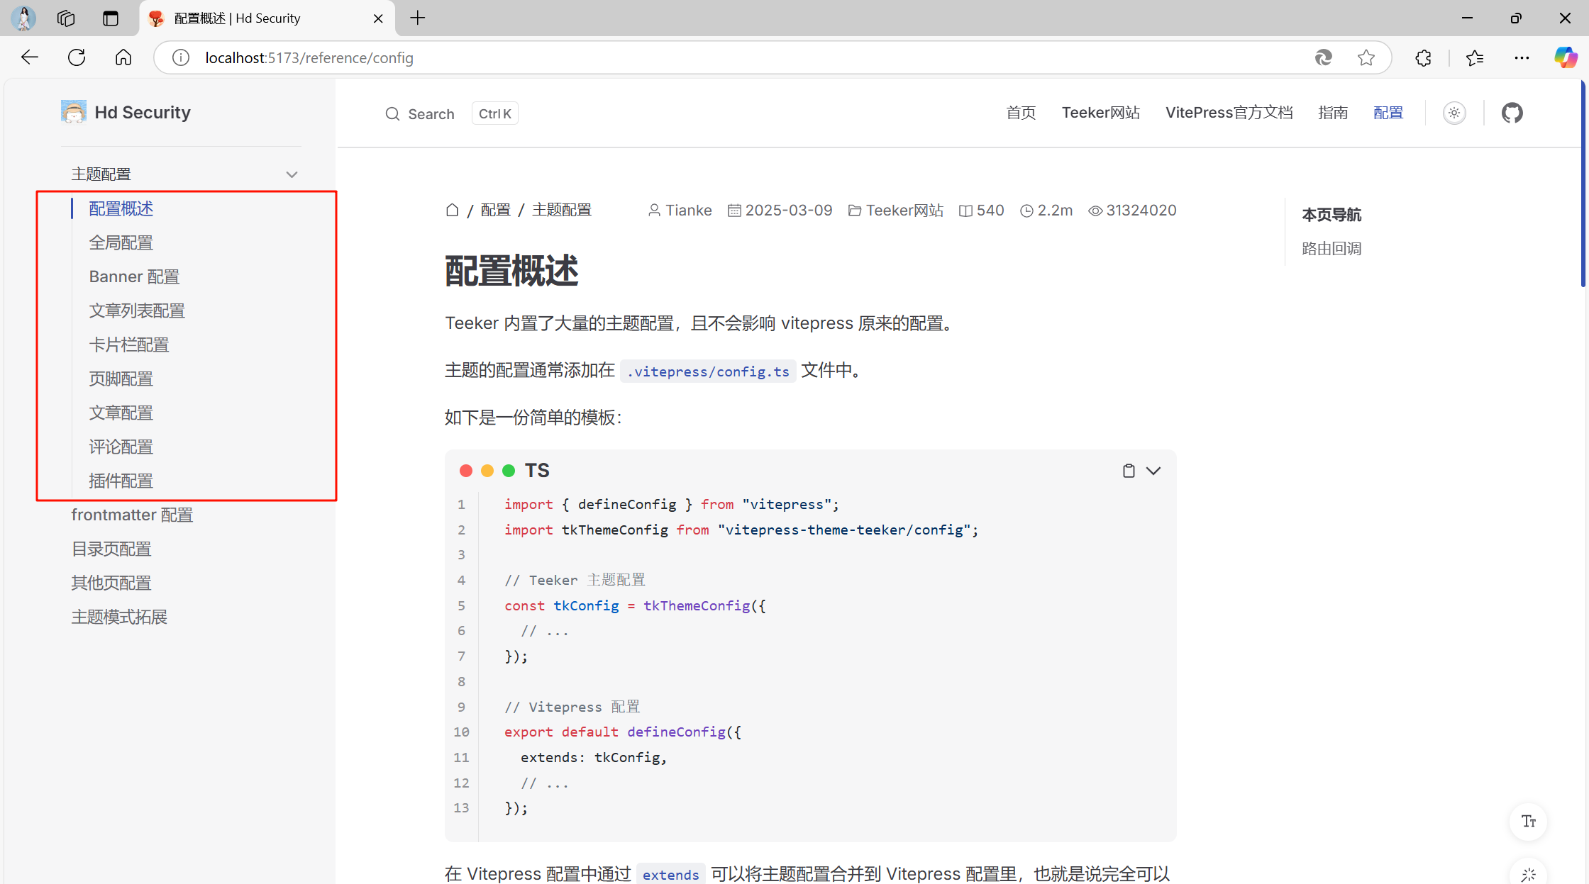Close the 配置概述 browser tab
Image resolution: width=1589 pixels, height=884 pixels.
coord(378,18)
